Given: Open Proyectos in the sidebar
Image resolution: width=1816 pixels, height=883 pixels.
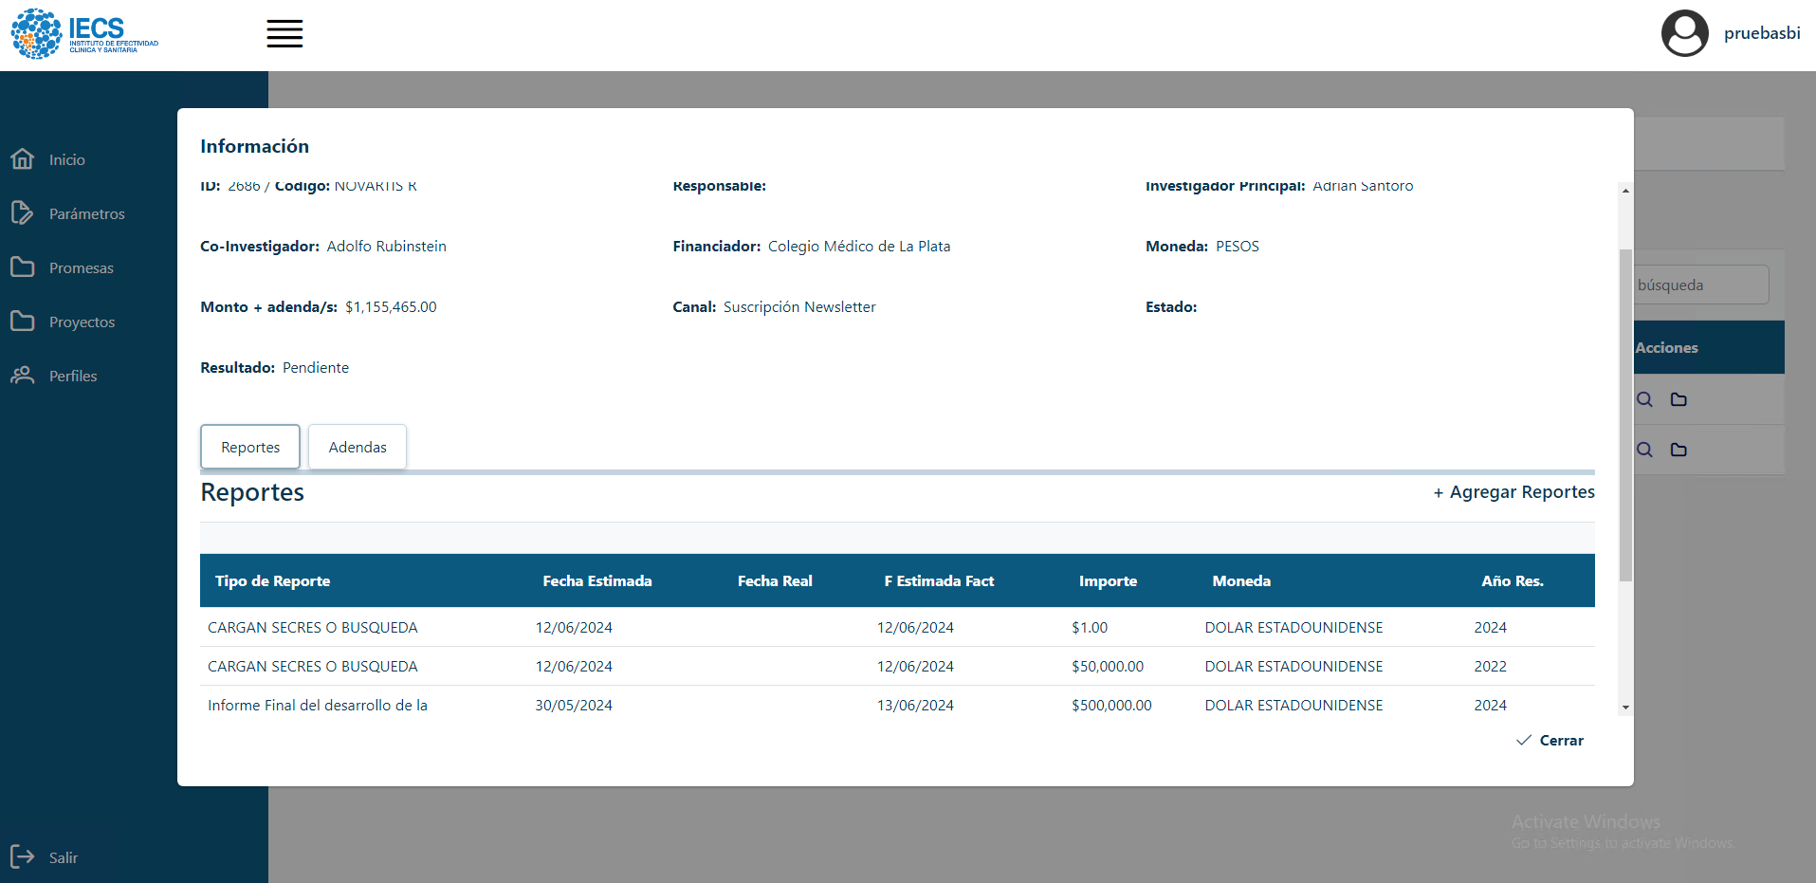Looking at the screenshot, I should tap(82, 322).
